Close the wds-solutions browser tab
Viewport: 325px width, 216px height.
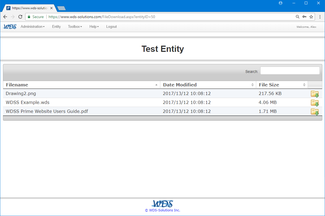click(x=51, y=8)
